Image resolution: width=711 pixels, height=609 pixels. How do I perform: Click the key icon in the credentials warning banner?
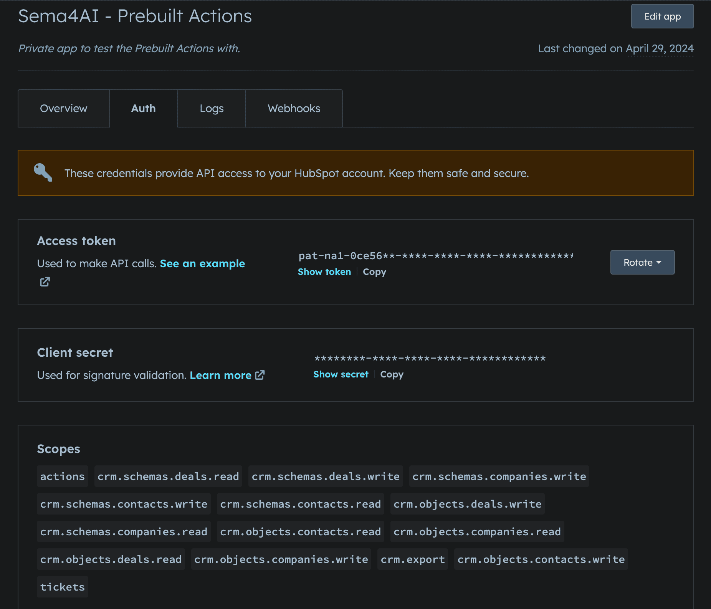click(42, 173)
